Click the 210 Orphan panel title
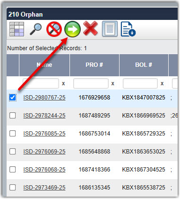The image size is (180, 199). (x=26, y=14)
